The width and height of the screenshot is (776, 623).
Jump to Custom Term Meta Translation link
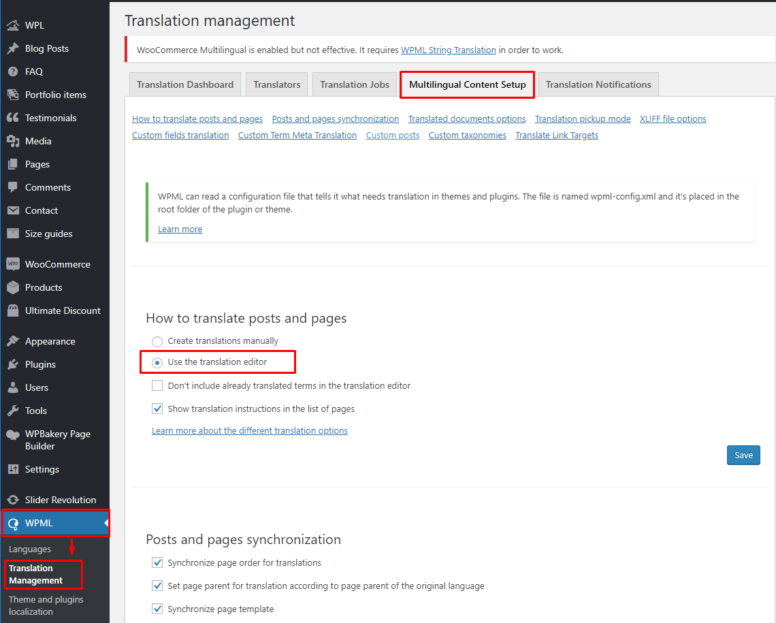297,135
